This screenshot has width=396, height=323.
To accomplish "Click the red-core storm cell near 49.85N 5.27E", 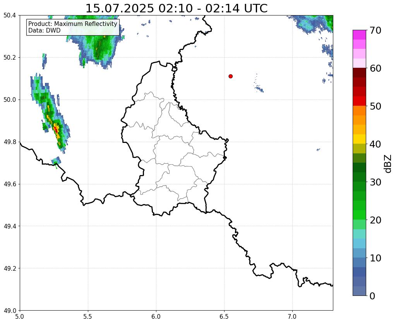I will click(56, 129).
